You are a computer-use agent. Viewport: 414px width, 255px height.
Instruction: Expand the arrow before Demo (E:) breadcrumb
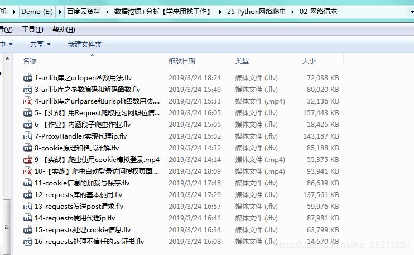(15, 12)
